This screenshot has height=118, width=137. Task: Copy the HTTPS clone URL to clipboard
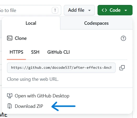tap(122, 68)
